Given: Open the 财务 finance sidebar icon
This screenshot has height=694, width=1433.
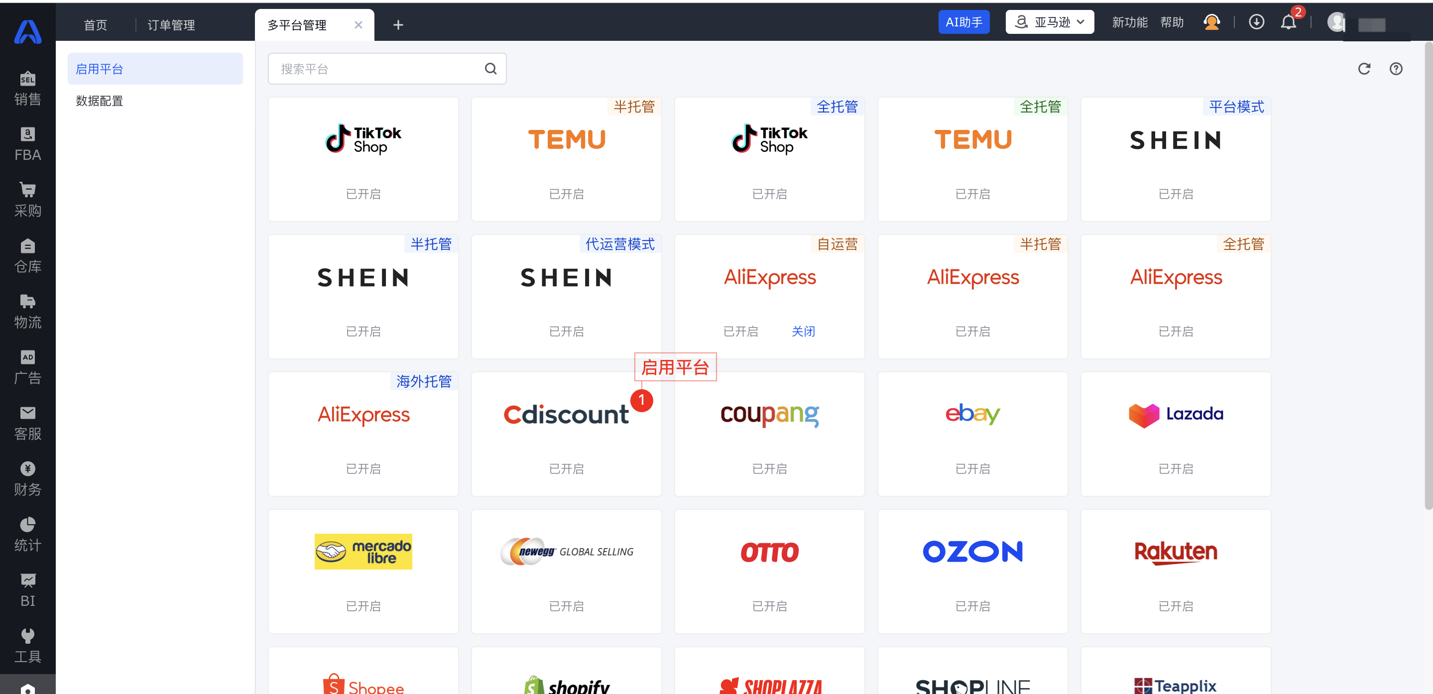Looking at the screenshot, I should [x=27, y=478].
